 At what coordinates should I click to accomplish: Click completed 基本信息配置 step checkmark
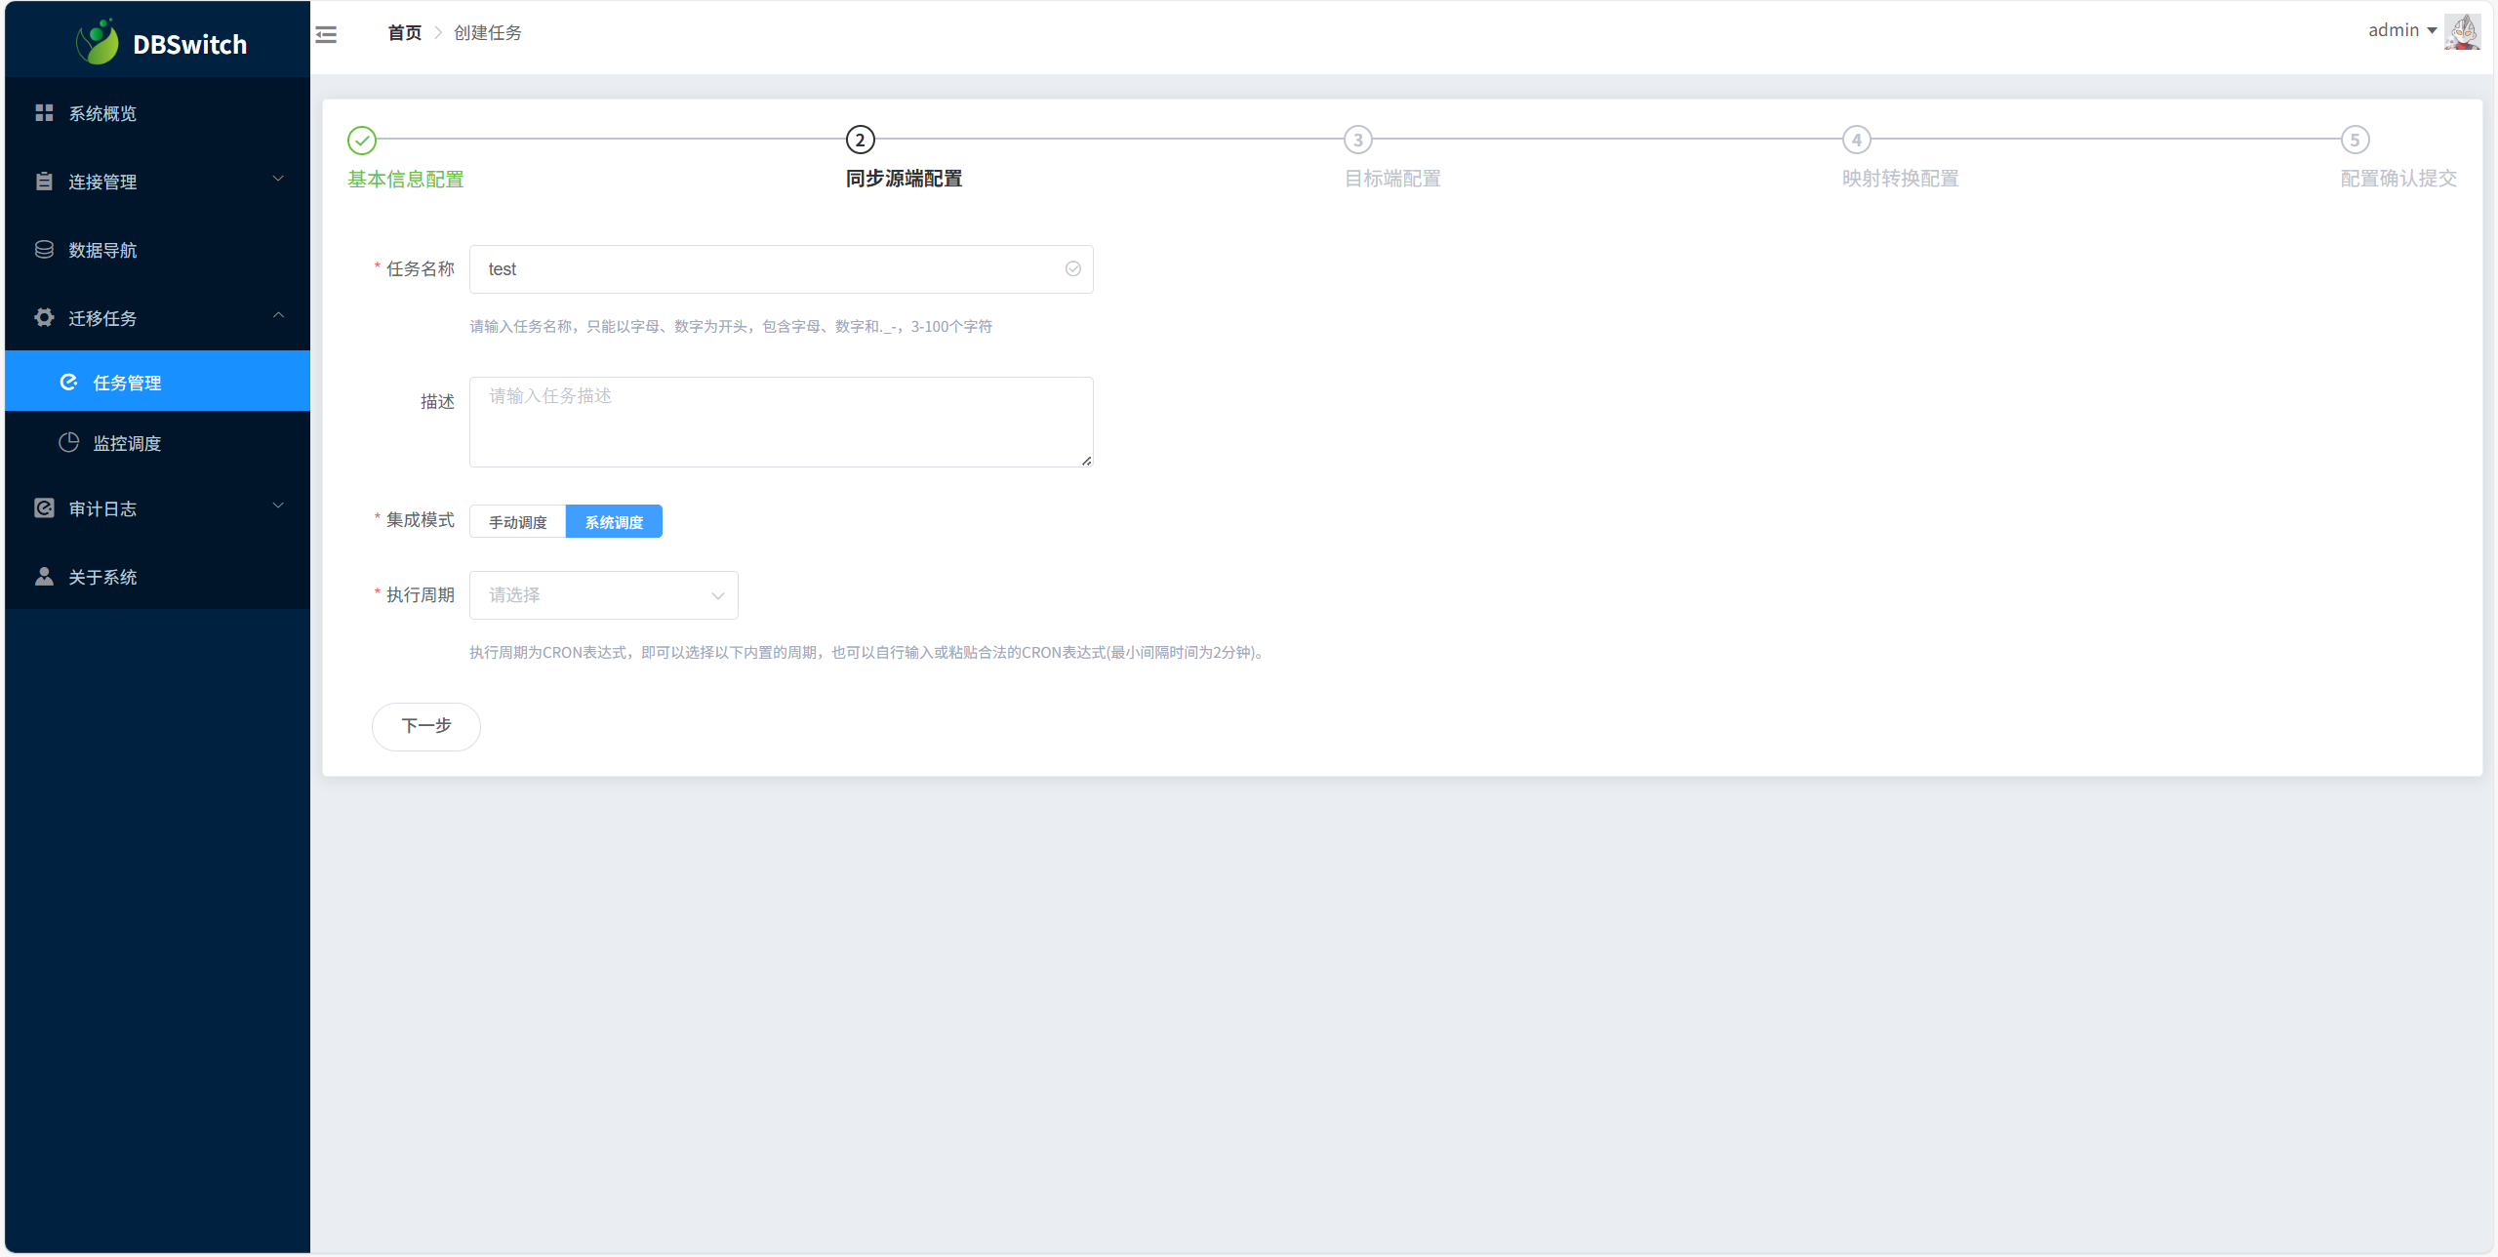(362, 141)
